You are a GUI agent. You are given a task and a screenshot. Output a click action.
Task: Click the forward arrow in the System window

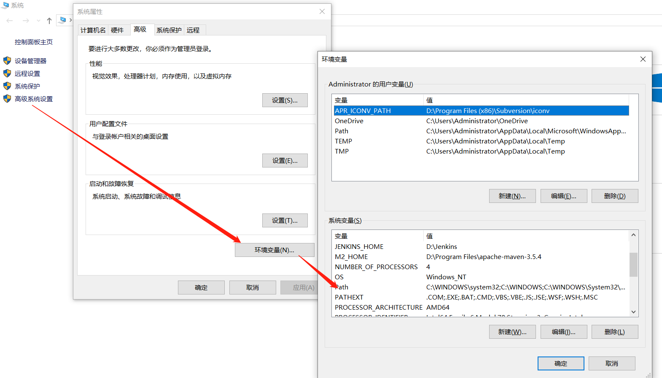point(26,21)
